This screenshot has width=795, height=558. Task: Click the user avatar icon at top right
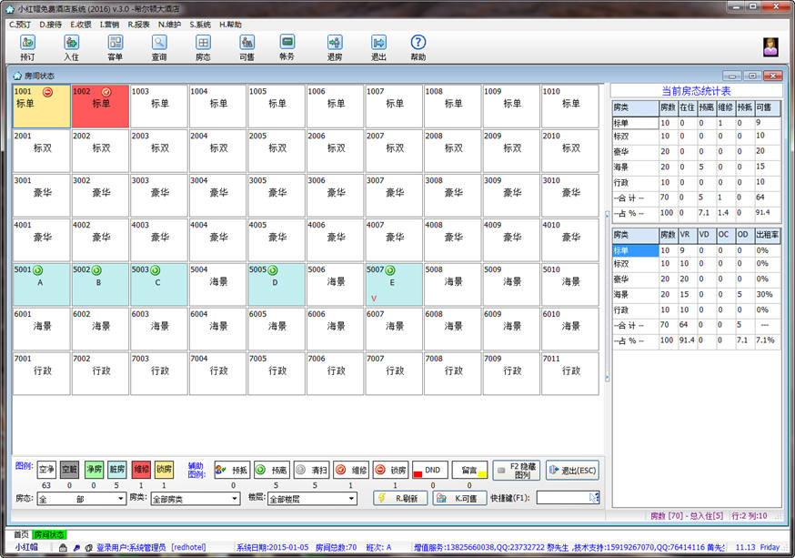[x=770, y=46]
